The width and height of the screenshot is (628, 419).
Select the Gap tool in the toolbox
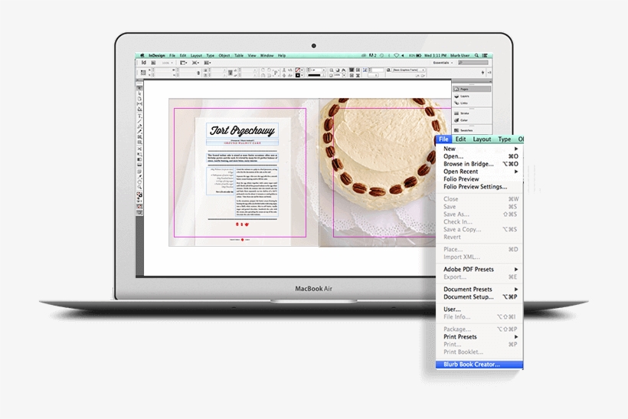coord(139,103)
